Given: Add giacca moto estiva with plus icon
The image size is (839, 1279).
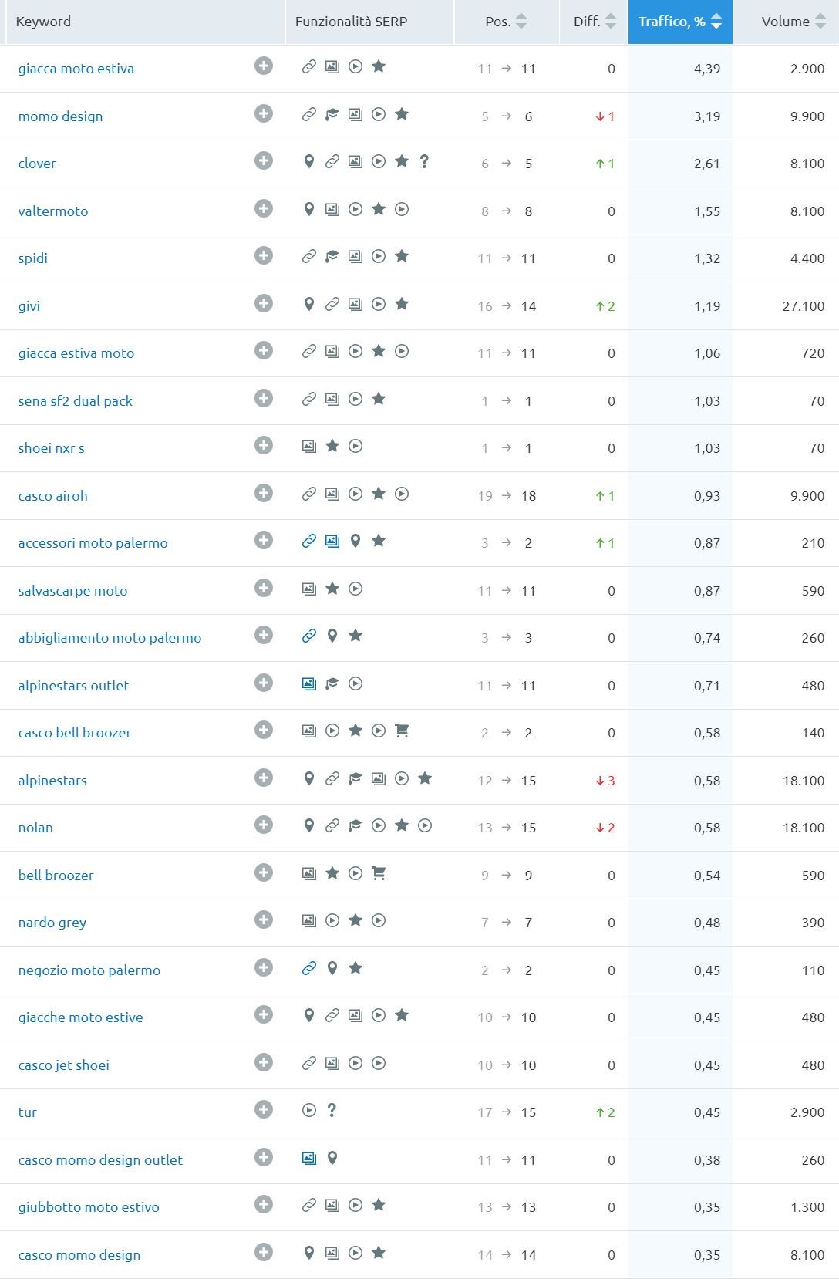Looking at the screenshot, I should [264, 66].
